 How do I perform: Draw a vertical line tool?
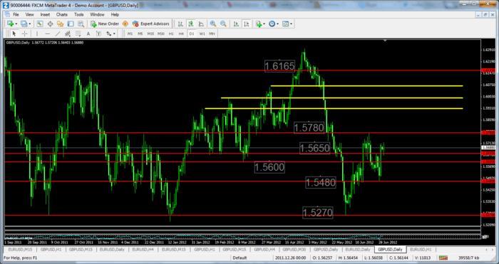(x=37, y=33)
